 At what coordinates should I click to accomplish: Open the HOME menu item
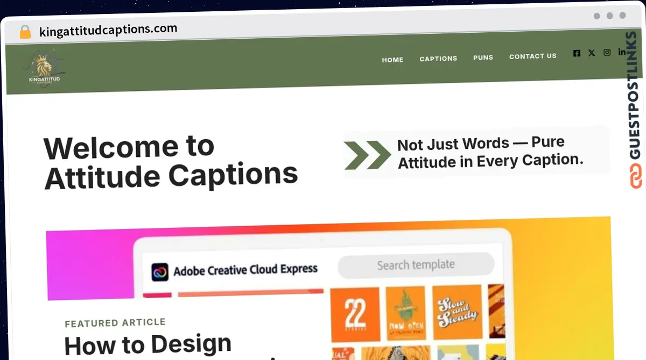[392, 60]
